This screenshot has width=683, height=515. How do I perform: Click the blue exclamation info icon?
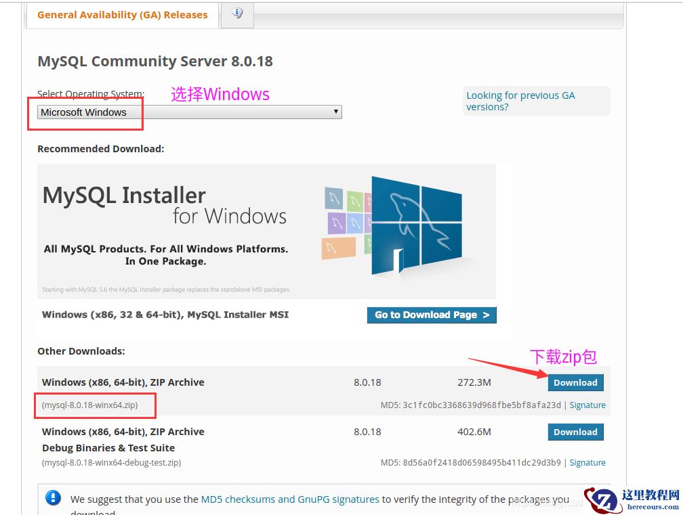[53, 497]
